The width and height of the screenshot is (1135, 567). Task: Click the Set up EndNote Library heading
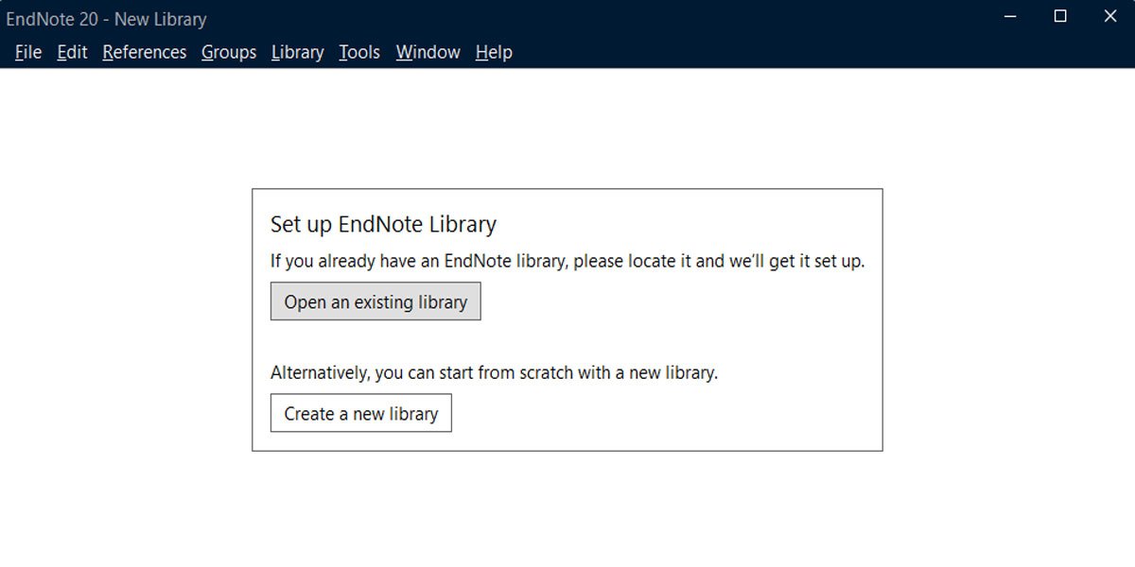(382, 224)
